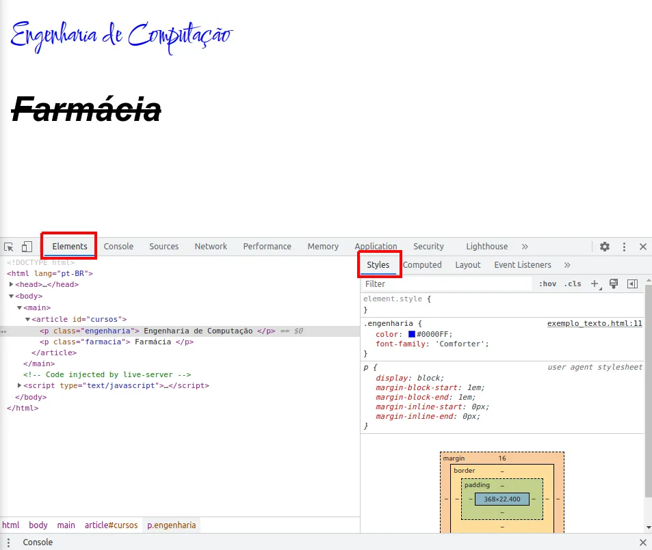Close the bottom Console drawer
652x550 pixels.
click(643, 542)
